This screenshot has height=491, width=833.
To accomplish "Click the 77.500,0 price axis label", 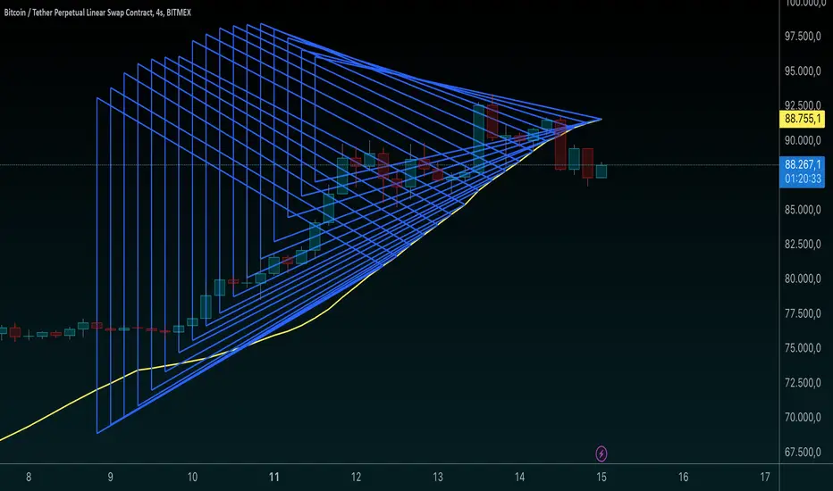I will point(803,313).
